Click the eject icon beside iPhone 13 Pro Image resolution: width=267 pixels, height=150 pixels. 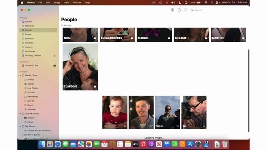click(x=55, y=65)
